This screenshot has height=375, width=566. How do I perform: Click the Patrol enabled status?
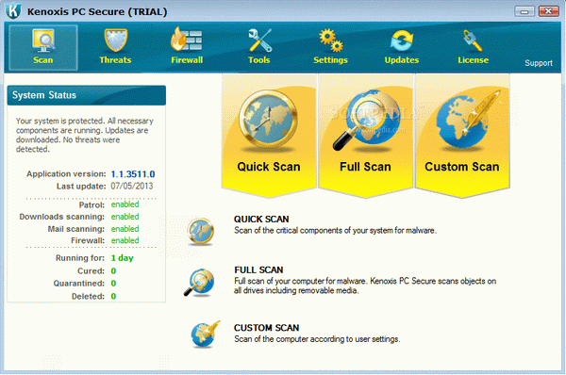[x=125, y=204]
